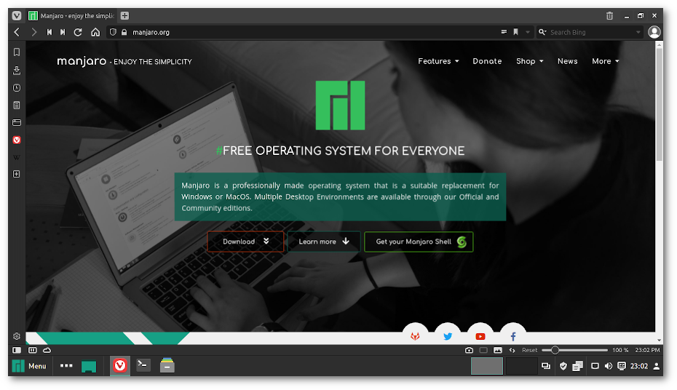Screen dimensions: 677x390
Task: Open the Donate page
Action: (x=487, y=61)
